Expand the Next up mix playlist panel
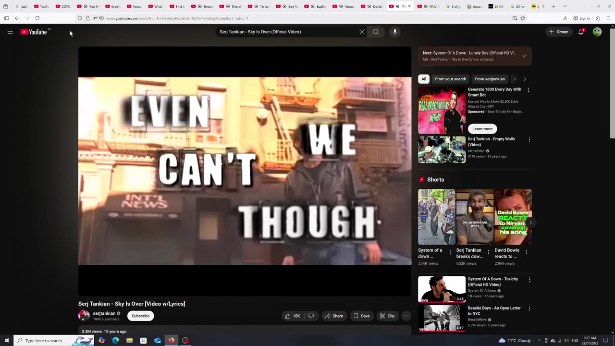The height and width of the screenshot is (346, 615). (524, 56)
